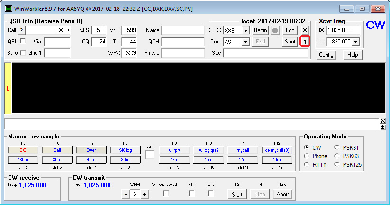Click the 12m band macro button
390x206 pixels.
243,160
